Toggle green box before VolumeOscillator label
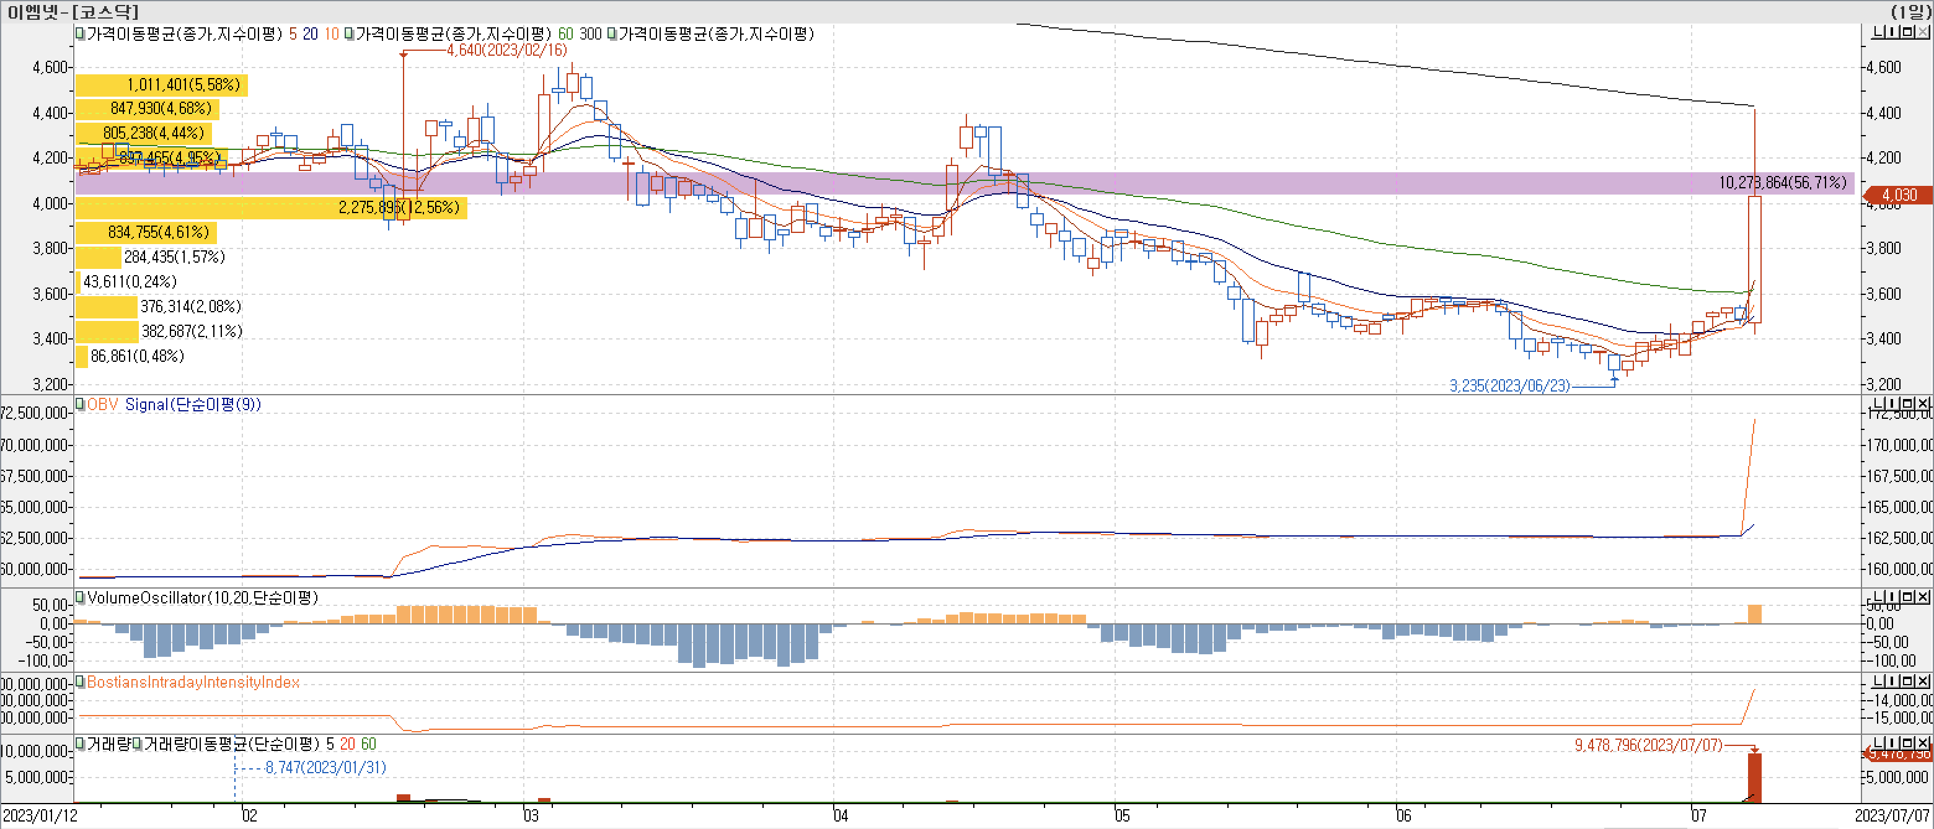Screen dimensions: 1934x829 pos(81,598)
